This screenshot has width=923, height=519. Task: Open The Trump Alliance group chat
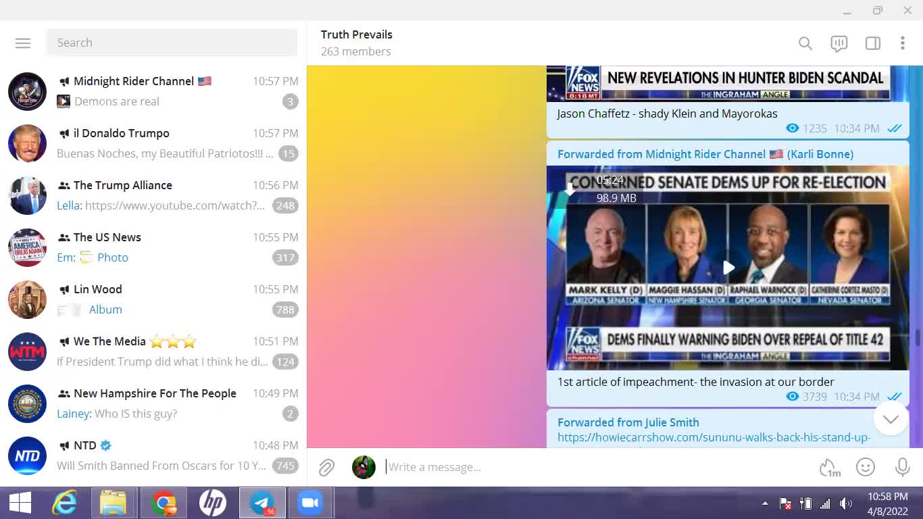(x=153, y=195)
